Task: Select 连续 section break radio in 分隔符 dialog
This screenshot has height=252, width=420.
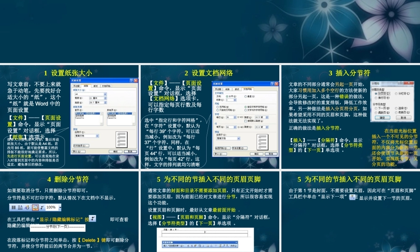Action: click(x=396, y=108)
